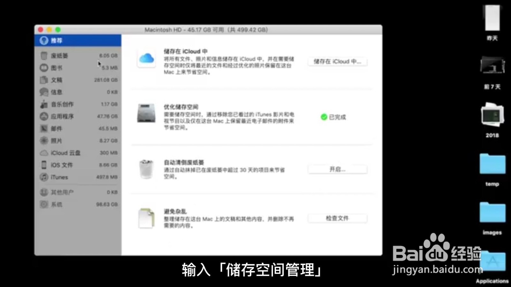Screen dimensions: 511x287
Task: Click the 废纸篓 trash icon in the sidebar
Action: [x=44, y=55]
